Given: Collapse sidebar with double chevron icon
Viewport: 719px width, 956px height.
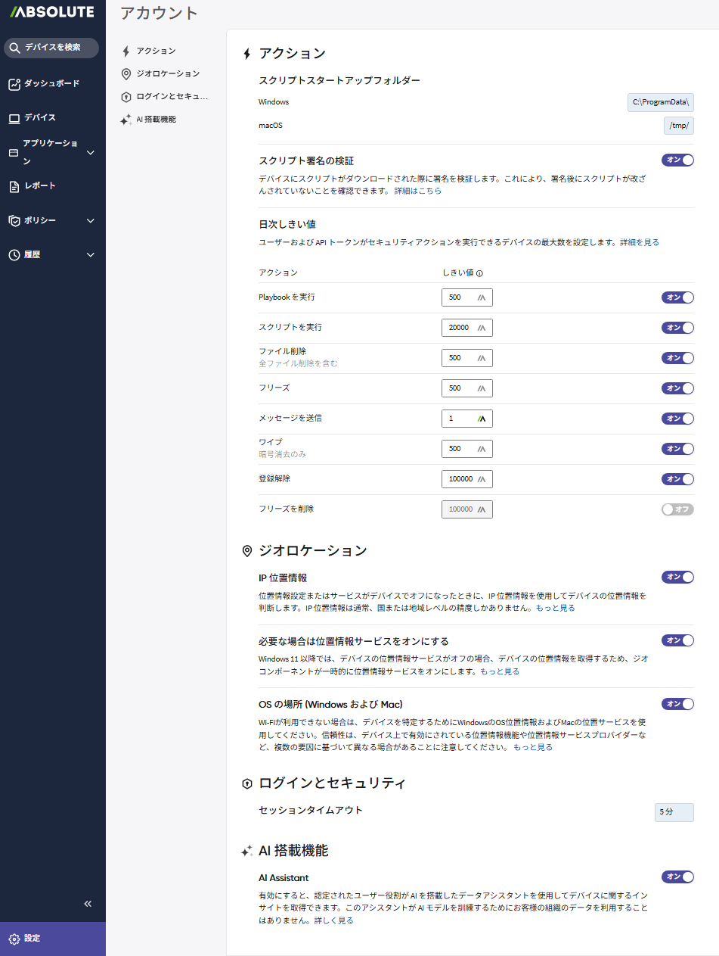Looking at the screenshot, I should point(88,904).
